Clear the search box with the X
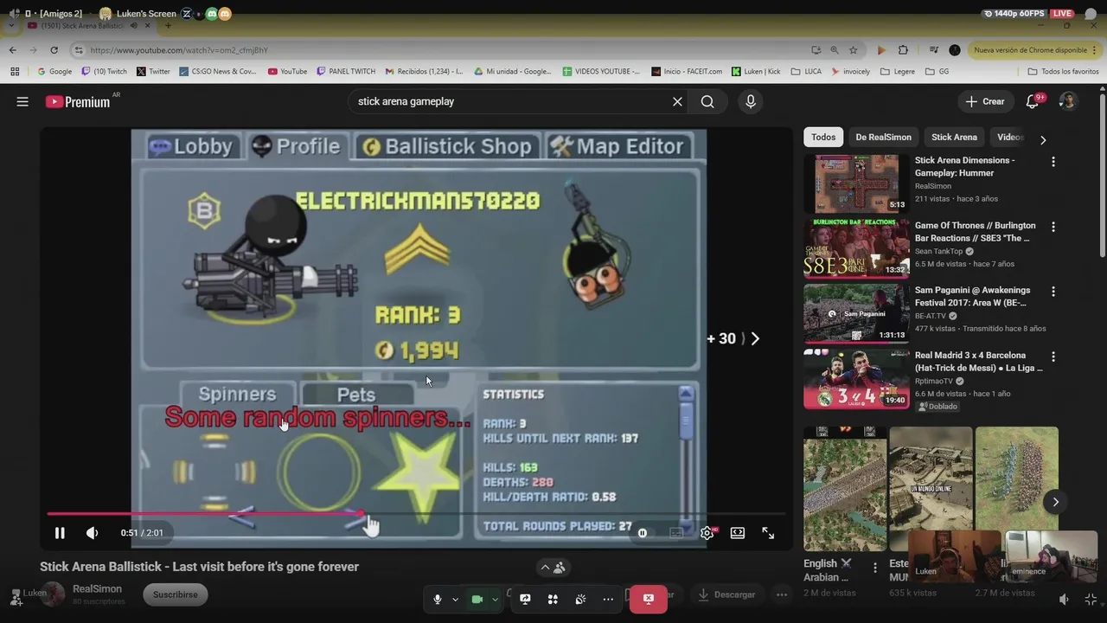The image size is (1107, 623). (x=677, y=101)
